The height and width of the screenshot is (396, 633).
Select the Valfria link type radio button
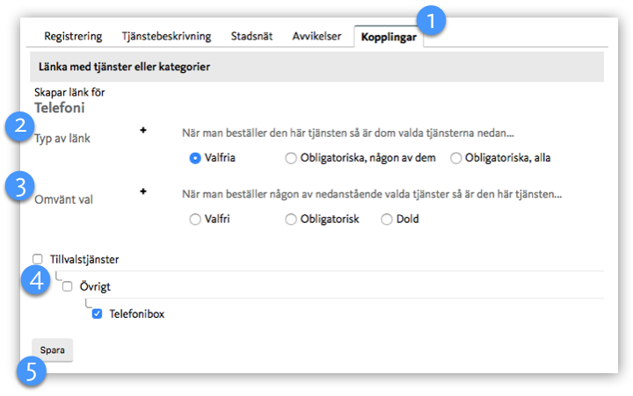(195, 159)
